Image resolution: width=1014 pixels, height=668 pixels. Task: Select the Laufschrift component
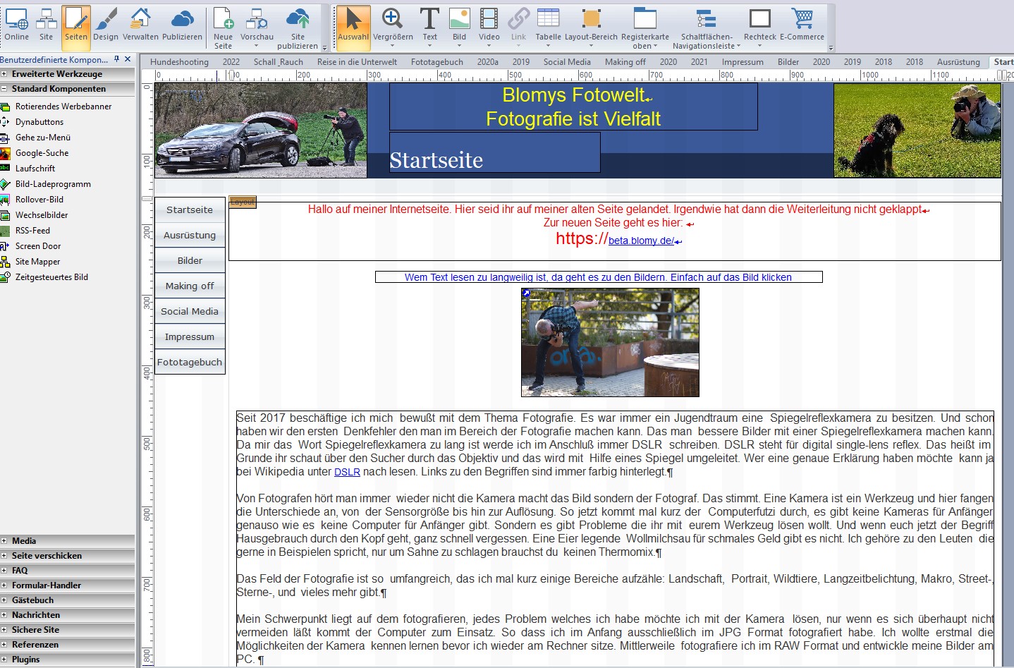pyautogui.click(x=35, y=169)
